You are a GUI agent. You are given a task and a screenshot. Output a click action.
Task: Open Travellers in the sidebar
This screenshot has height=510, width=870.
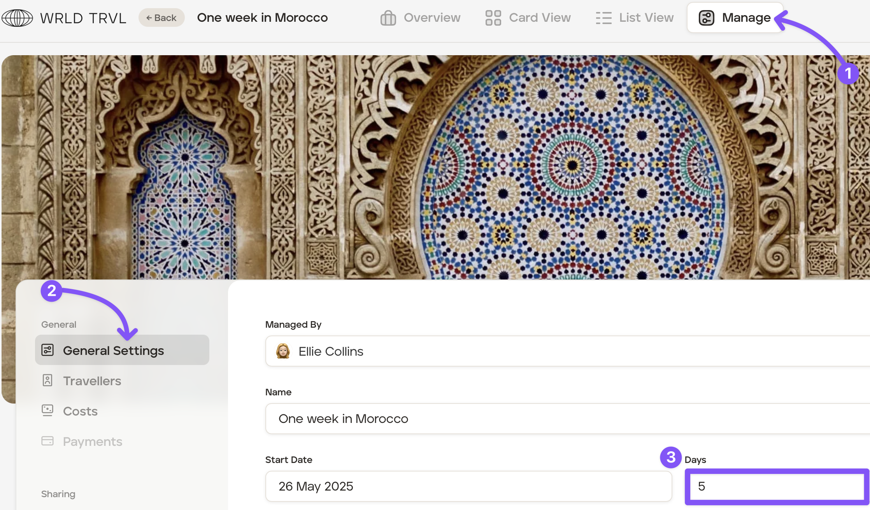[x=92, y=381]
